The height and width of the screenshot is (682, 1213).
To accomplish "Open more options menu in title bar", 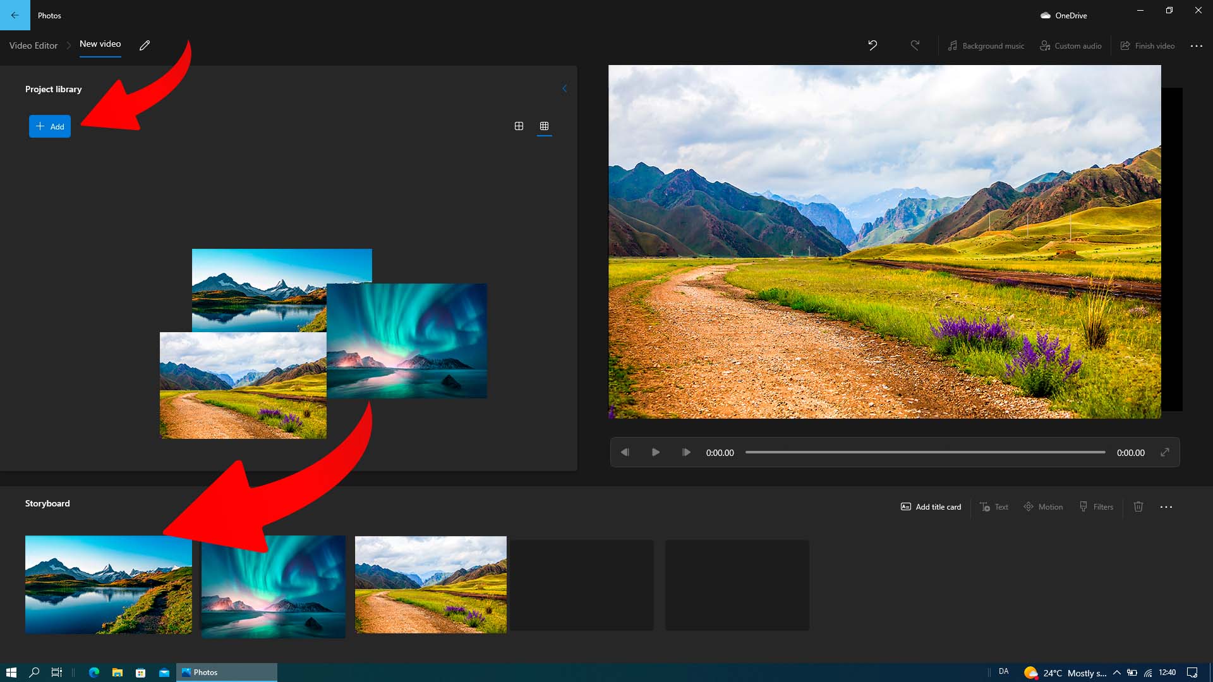I will click(1197, 45).
